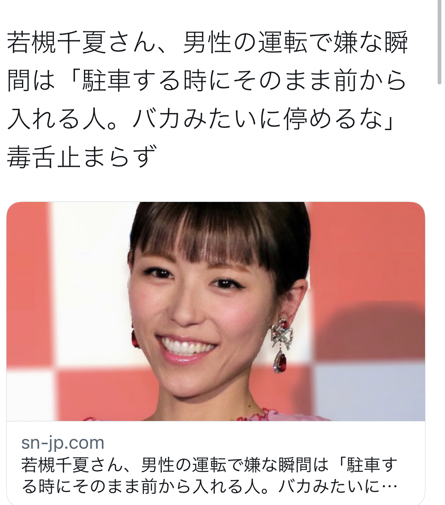Click the sn-jp.com domain label
The width and height of the screenshot is (445, 505).
[x=63, y=443]
